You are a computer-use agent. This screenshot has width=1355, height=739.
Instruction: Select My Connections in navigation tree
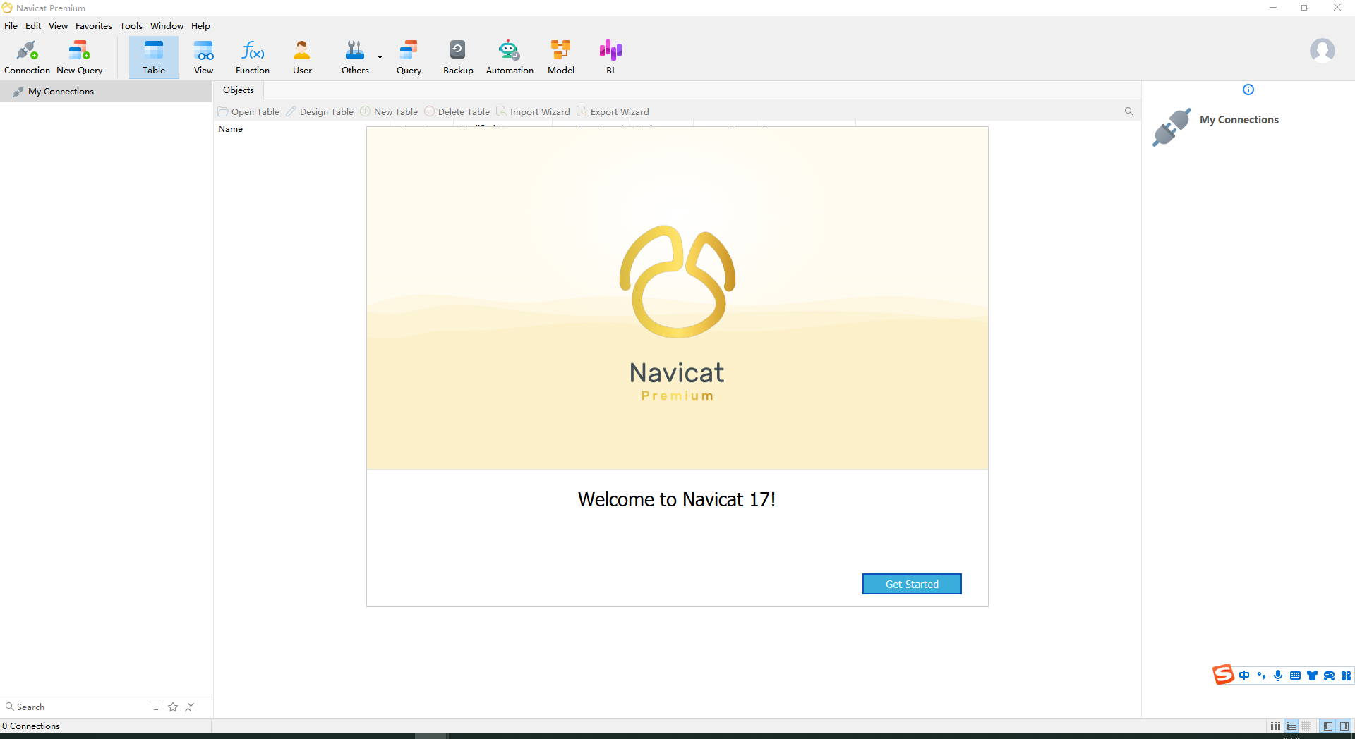tap(61, 92)
